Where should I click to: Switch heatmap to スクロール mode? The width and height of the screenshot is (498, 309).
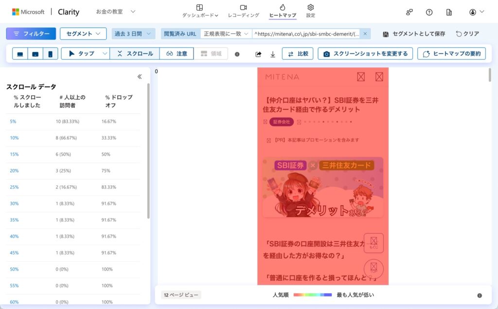[135, 54]
